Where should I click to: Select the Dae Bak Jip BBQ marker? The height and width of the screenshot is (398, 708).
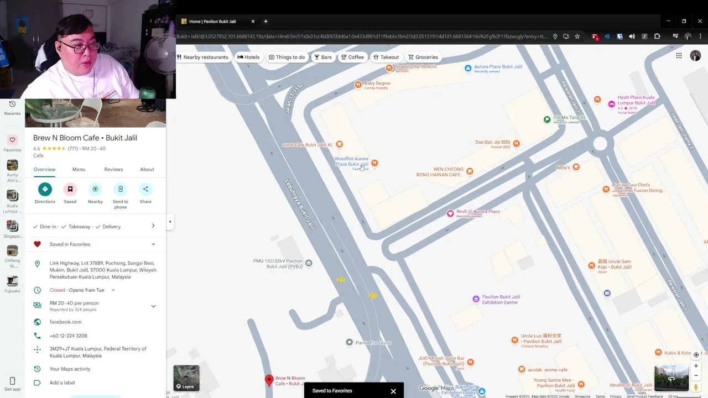[516, 144]
